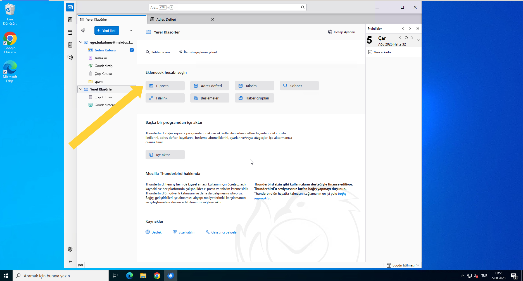Open the Bugün bölmesi chevron

(x=418, y=265)
